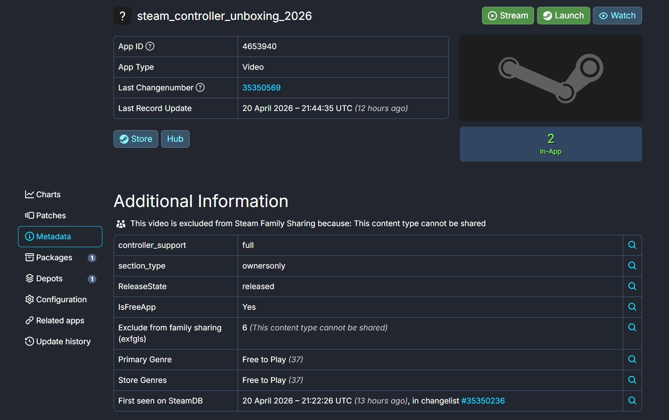
Task: Go to the Depots section
Action: click(x=44, y=278)
